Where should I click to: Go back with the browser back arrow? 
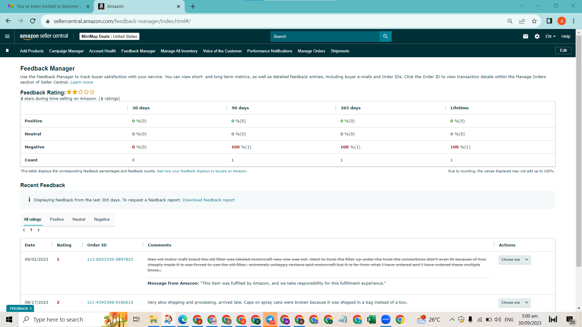(x=8, y=21)
